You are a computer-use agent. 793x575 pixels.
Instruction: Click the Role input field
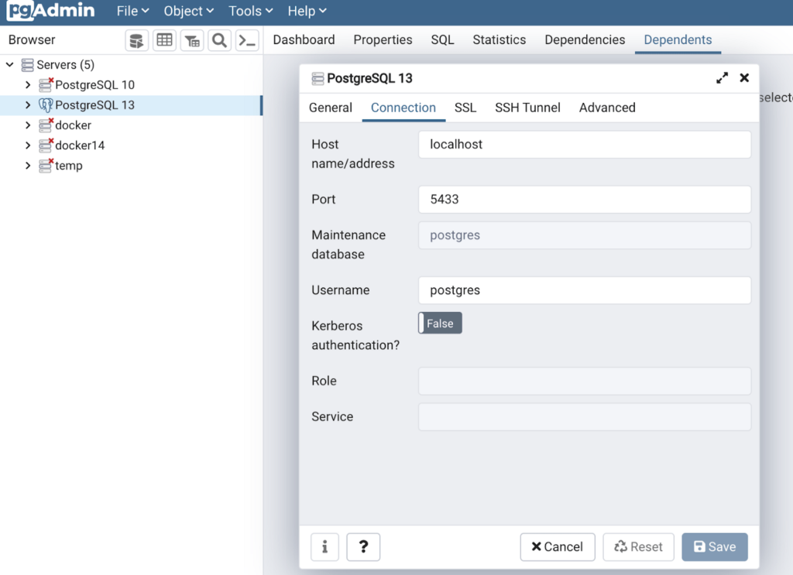[585, 381]
